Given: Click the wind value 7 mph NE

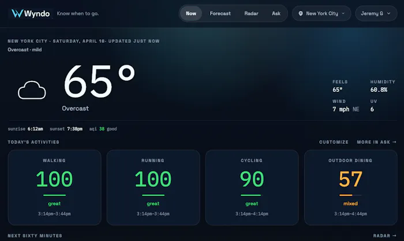Looking at the screenshot, I should point(346,109).
